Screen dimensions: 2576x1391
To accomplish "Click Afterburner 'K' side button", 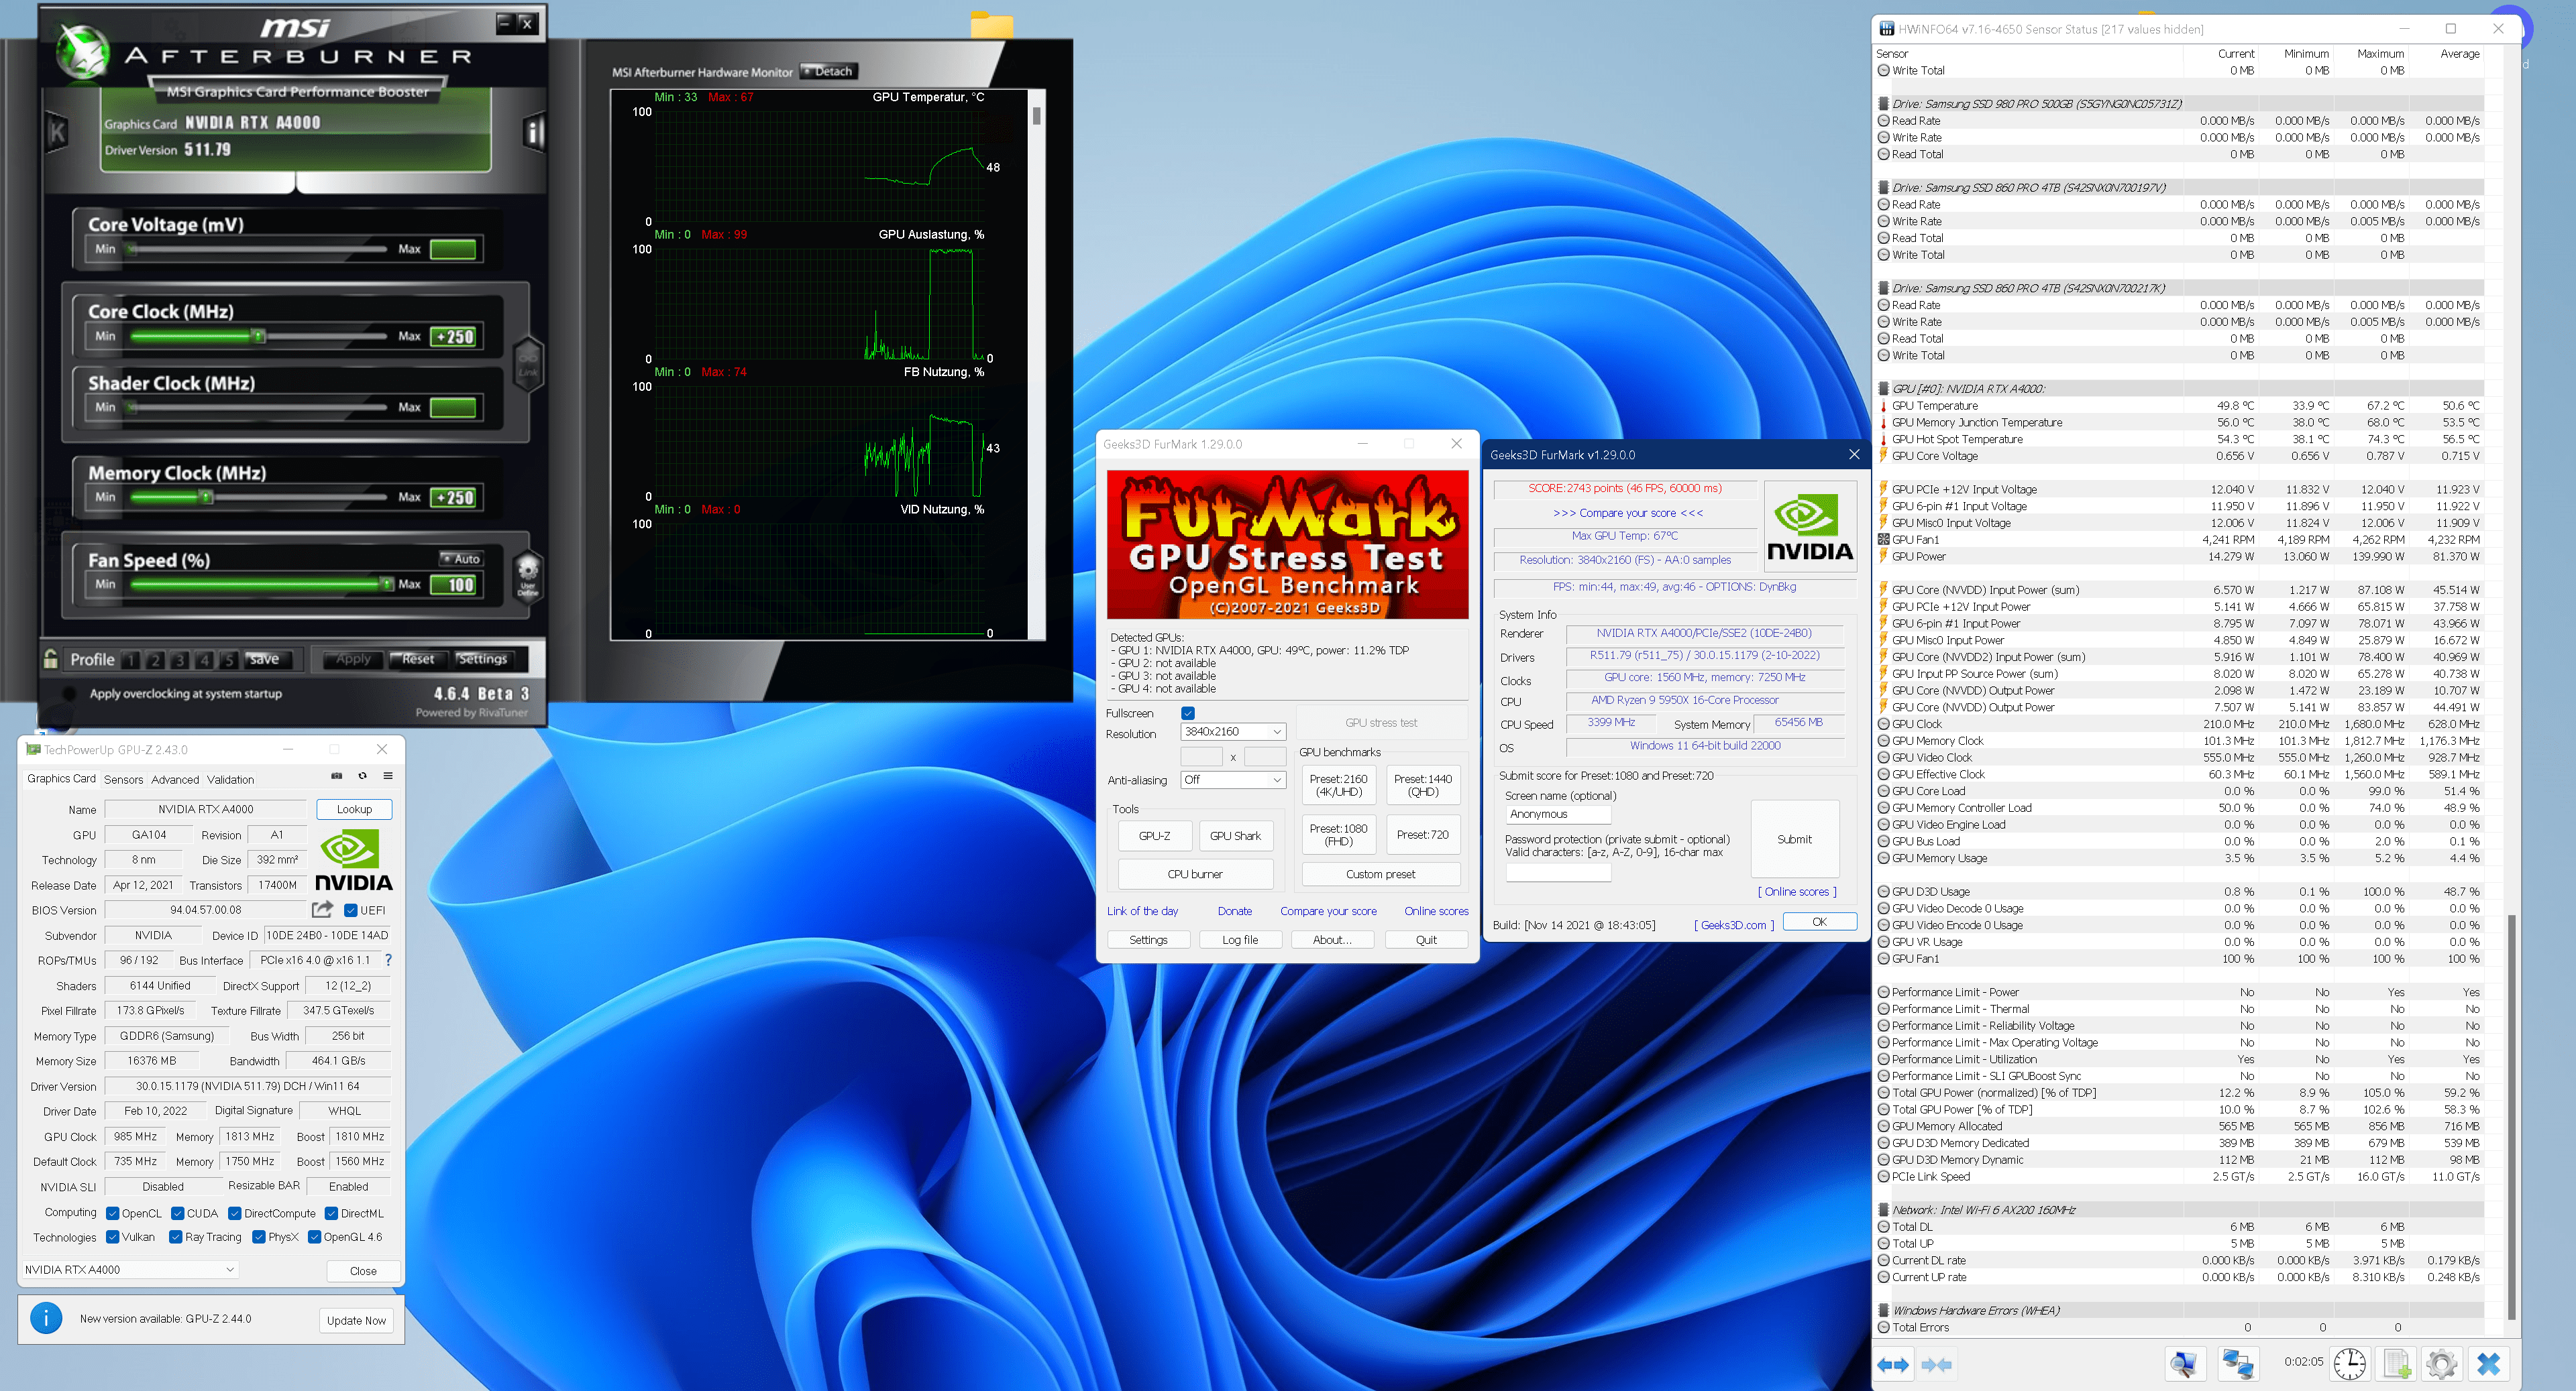I will 57,131.
